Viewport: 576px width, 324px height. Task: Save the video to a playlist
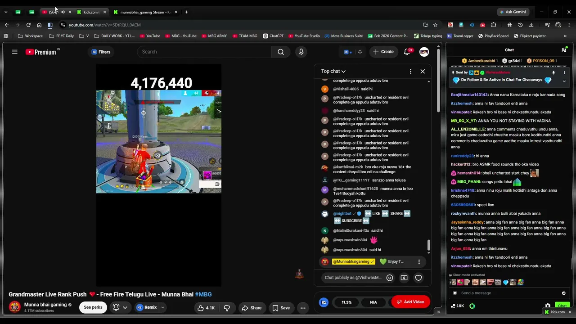coord(281,308)
